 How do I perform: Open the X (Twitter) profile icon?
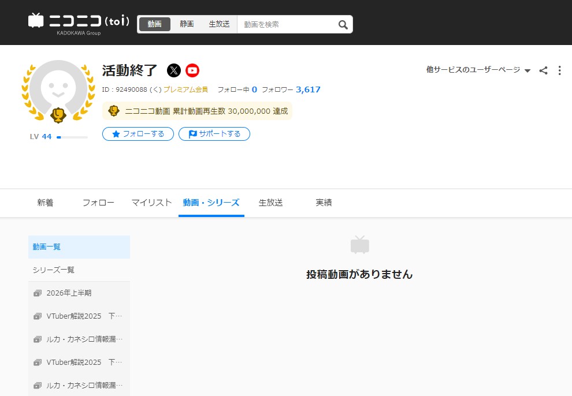174,70
